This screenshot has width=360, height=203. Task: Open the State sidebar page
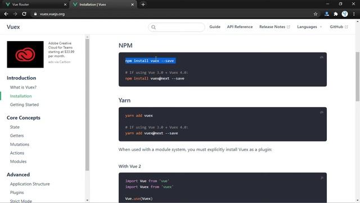15,127
